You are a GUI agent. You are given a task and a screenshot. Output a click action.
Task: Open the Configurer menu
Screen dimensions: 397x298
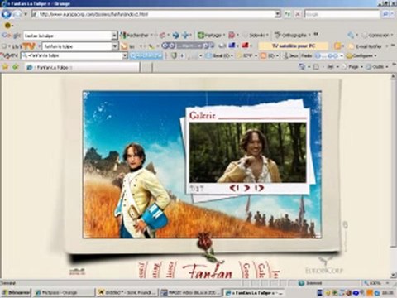(361, 55)
